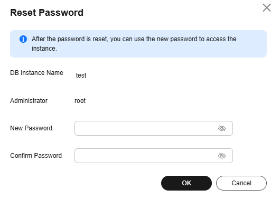Click the blue info icon in banner
The image size is (280, 199).
(23, 39)
